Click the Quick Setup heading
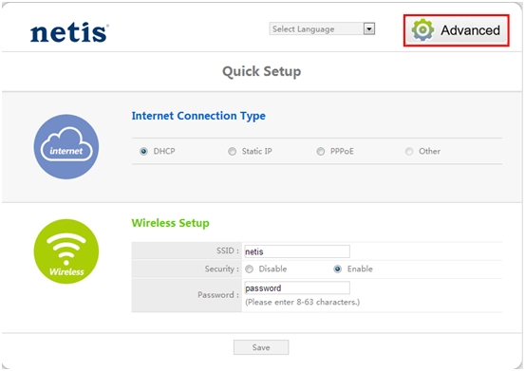Image resolution: width=525 pixels, height=371 pixels. pos(261,71)
